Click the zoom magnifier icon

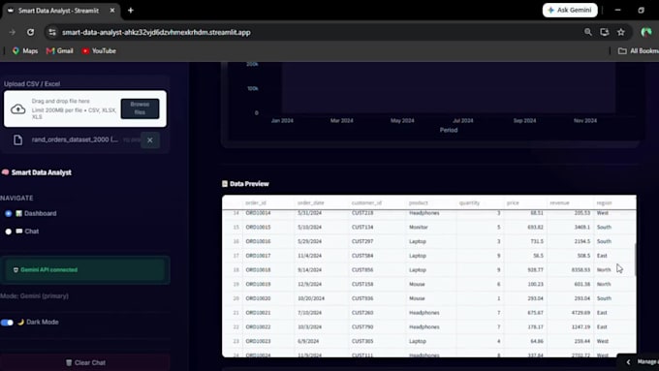click(588, 32)
